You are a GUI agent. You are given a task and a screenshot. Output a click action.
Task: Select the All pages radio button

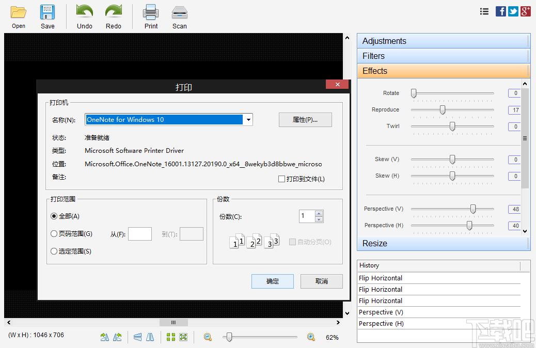(54, 216)
